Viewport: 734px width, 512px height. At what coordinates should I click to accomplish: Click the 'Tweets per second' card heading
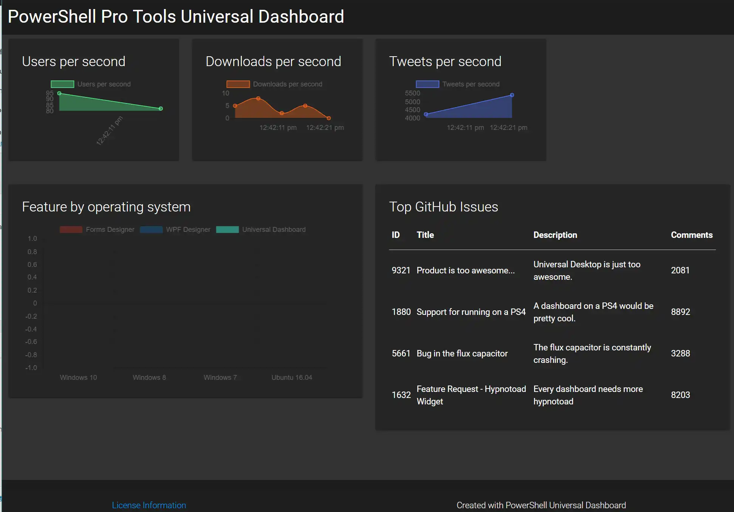[x=445, y=62]
